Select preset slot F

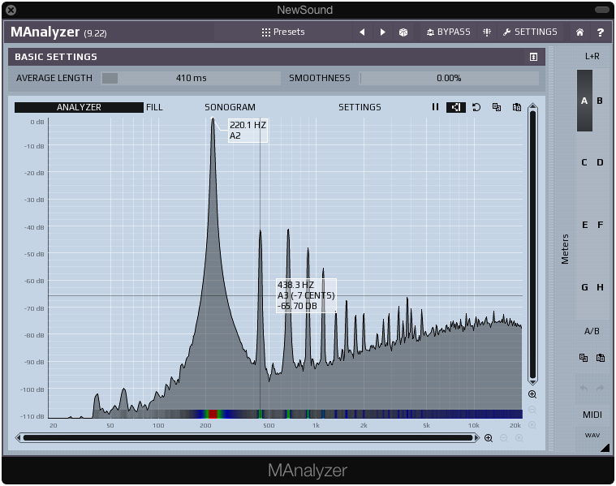[x=600, y=225]
